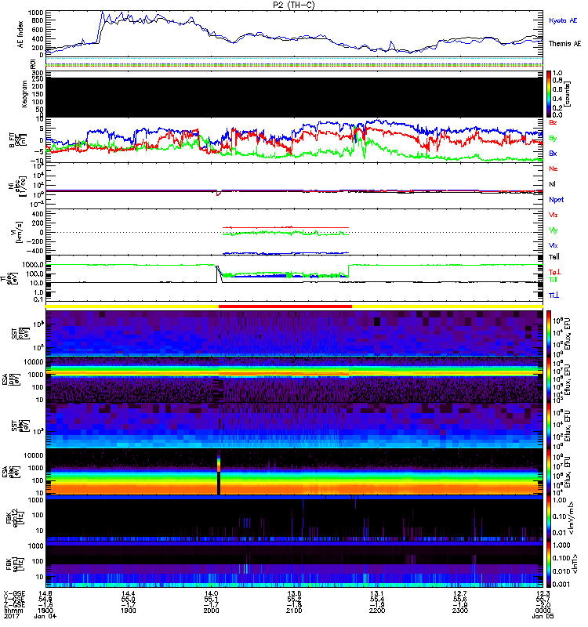Image resolution: width=588 pixels, height=627 pixels.
Task: Click the green Viy velocity legend label
Action: coord(553,230)
